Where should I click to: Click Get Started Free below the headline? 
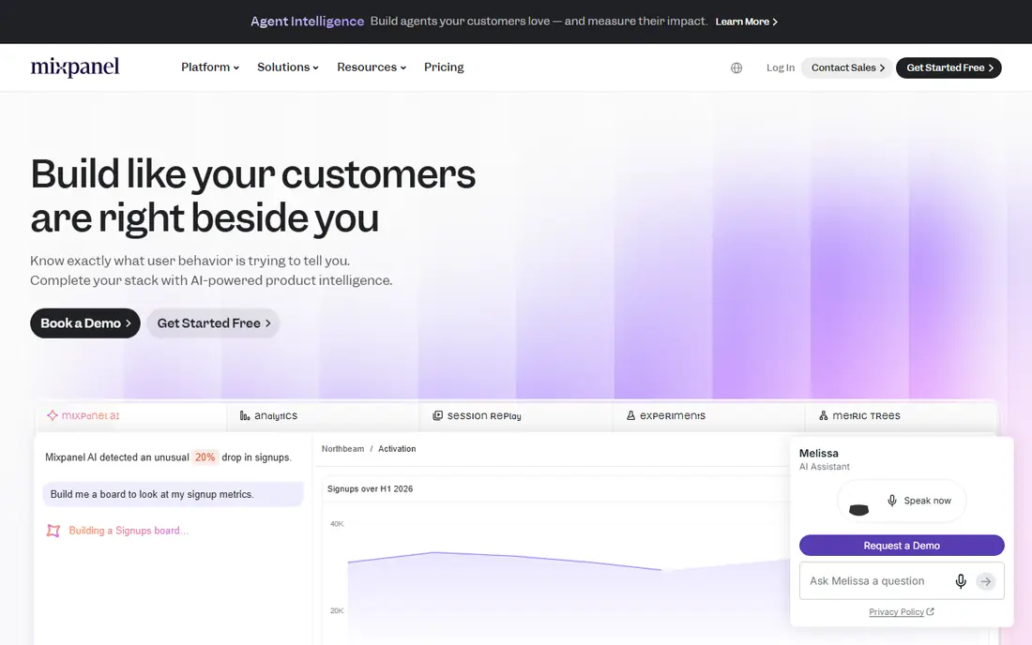[x=213, y=323]
